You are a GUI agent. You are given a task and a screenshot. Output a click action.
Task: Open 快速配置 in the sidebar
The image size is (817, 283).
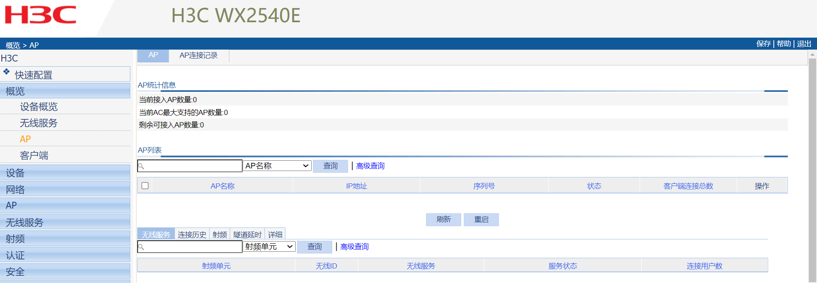33,75
